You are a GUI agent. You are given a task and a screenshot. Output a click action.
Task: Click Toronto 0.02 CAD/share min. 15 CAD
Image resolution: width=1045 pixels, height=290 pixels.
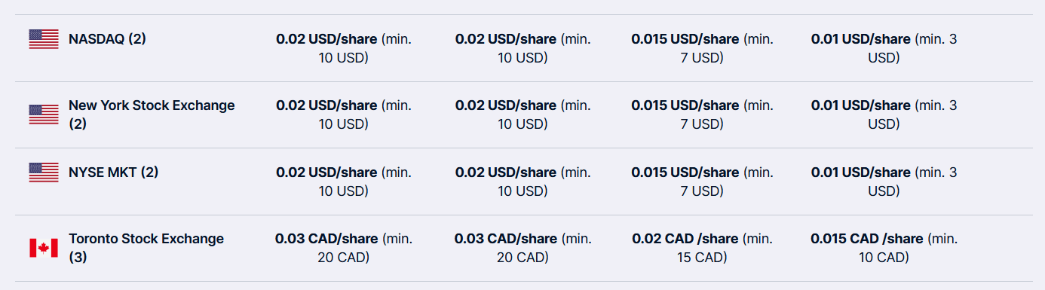702,248
